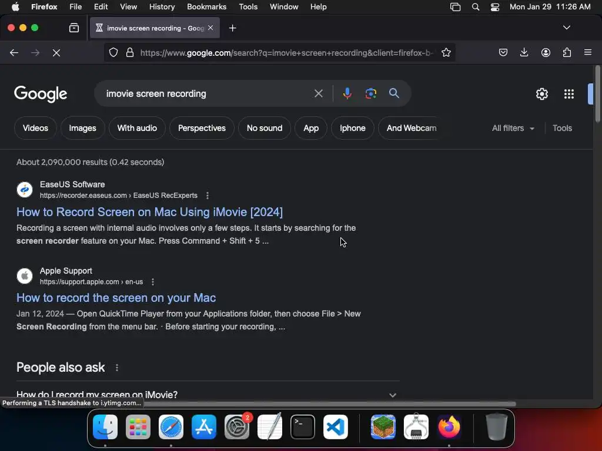Click the EaseUS Software favicon

[25, 190]
